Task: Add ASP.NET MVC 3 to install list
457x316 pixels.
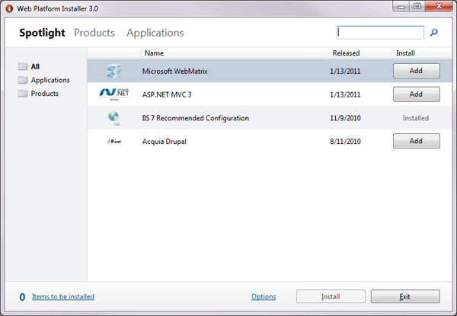Action: (416, 94)
